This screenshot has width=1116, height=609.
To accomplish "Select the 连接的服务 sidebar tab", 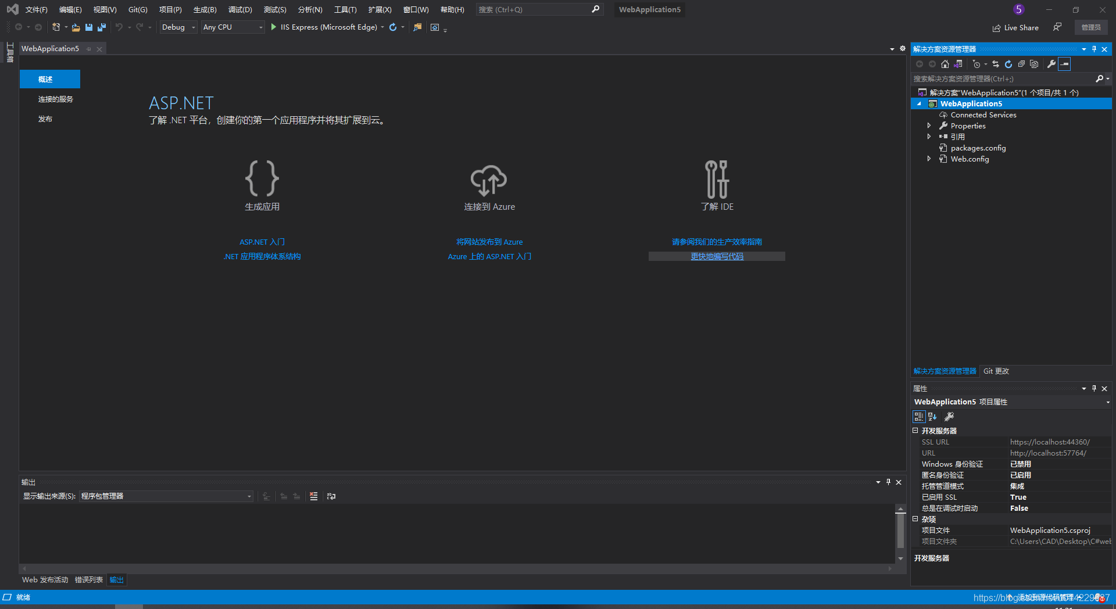I will click(56, 99).
